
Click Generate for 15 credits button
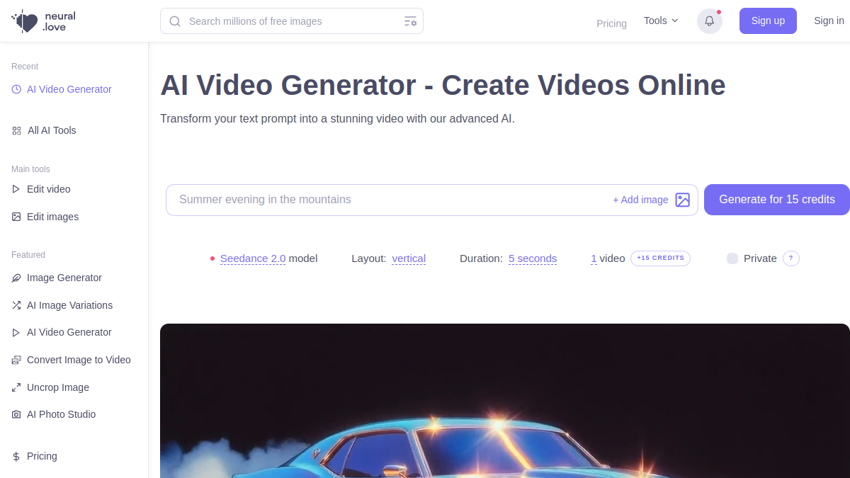(x=777, y=200)
